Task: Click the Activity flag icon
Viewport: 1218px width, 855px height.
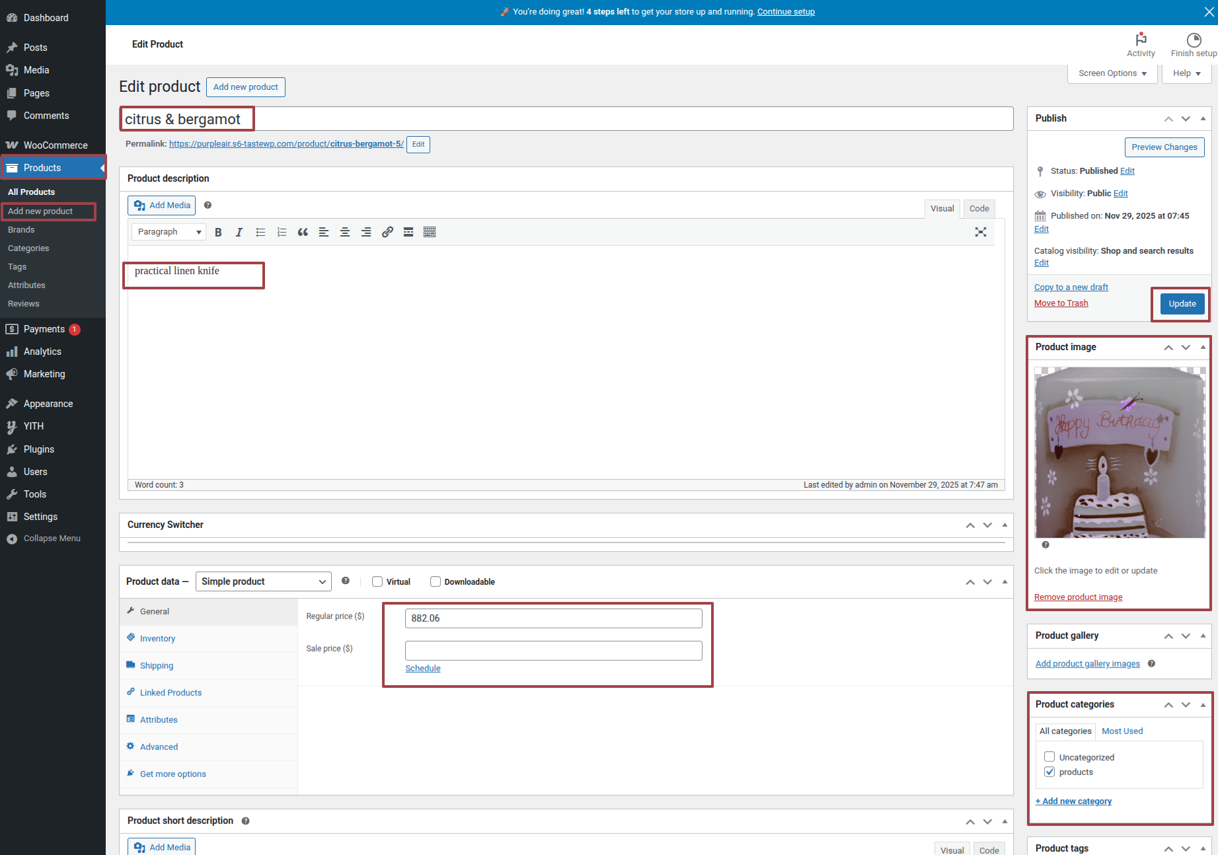Action: click(1141, 40)
